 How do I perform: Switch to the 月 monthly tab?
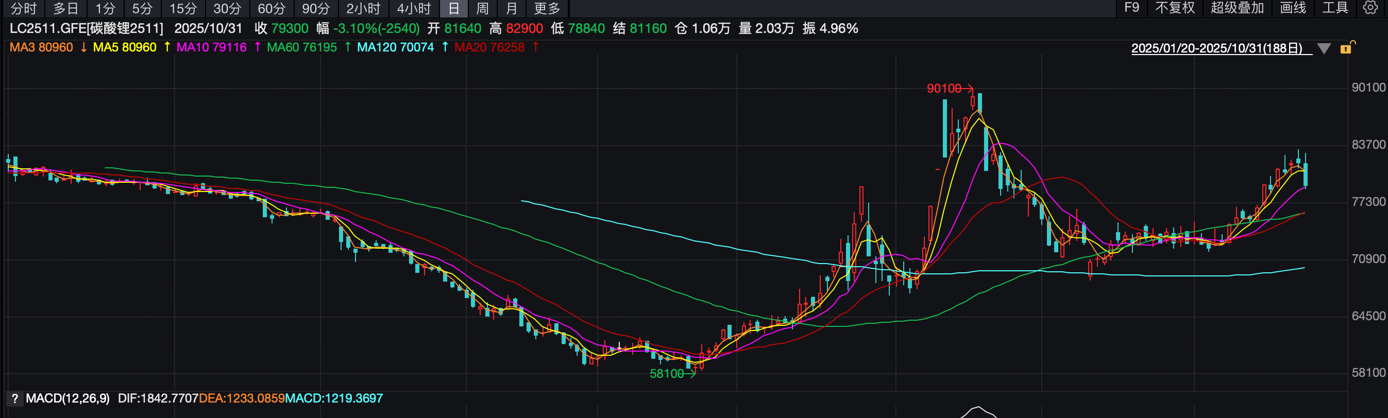512,9
